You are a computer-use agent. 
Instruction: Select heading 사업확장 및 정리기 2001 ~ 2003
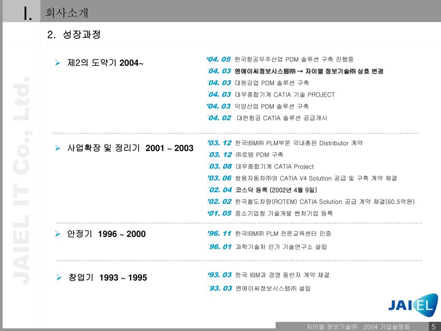[x=130, y=148]
